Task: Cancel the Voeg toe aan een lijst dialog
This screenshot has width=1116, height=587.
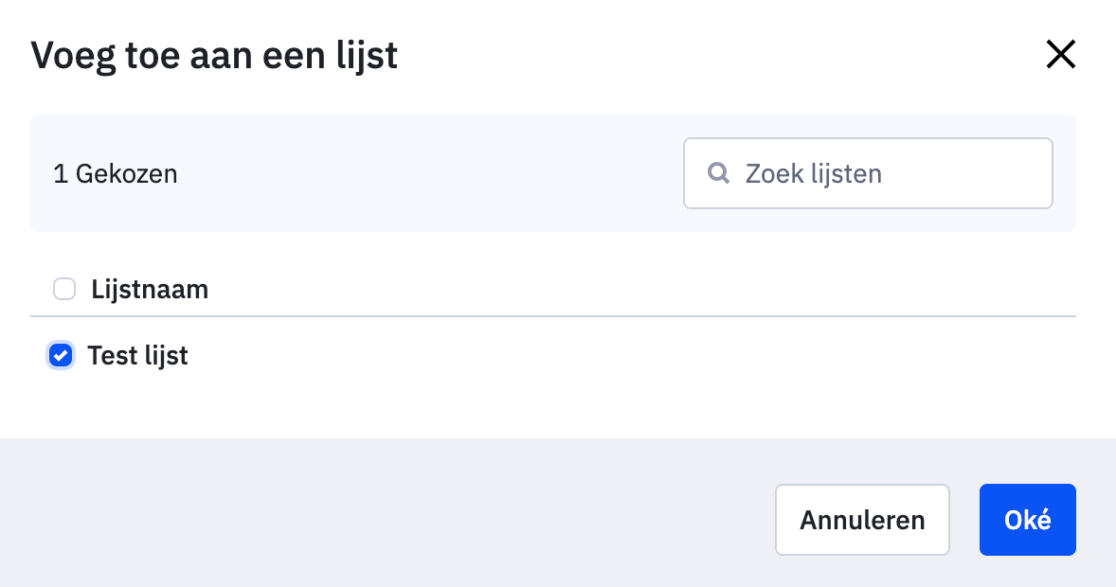Action: tap(862, 519)
